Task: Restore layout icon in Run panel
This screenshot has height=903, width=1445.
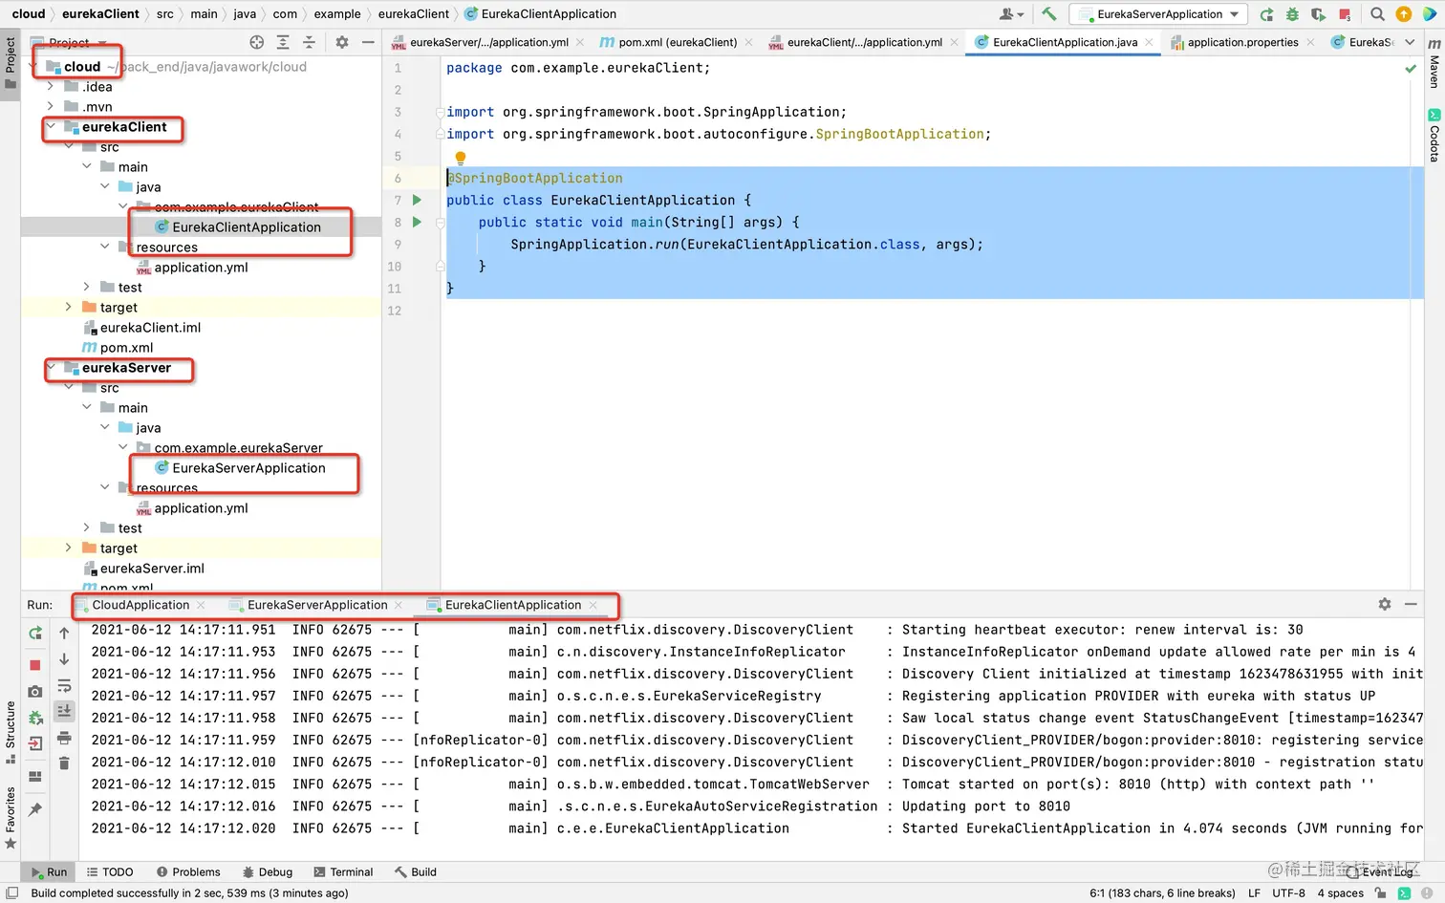Action: coord(35,777)
